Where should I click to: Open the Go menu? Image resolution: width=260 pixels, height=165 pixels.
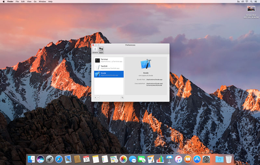pos(35,1)
